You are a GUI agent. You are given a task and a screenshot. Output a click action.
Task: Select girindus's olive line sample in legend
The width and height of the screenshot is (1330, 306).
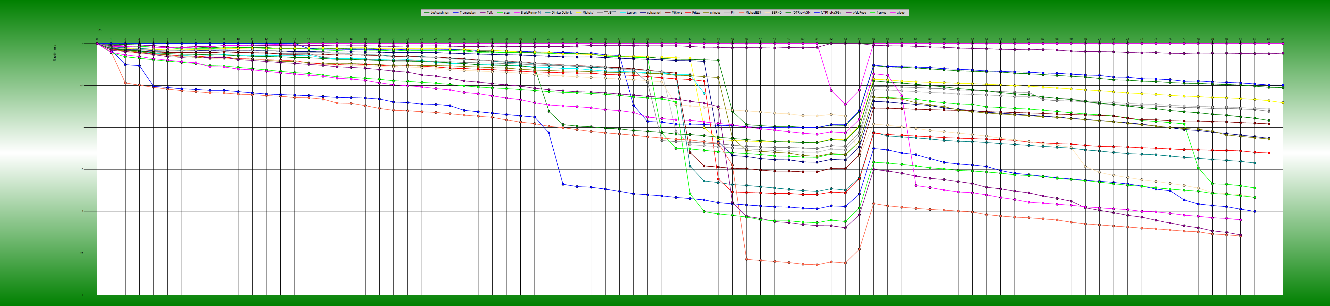tap(707, 12)
